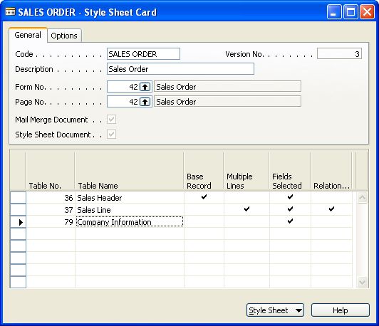Switch to the General tab
This screenshot has height=326, width=379.
[28, 36]
